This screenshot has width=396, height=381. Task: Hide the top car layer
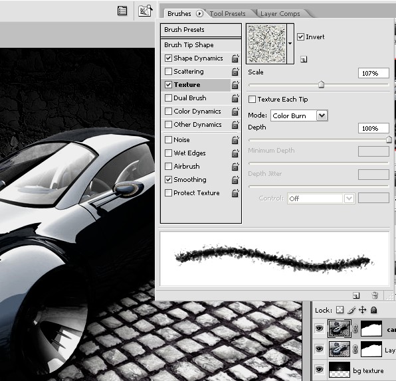(319, 329)
